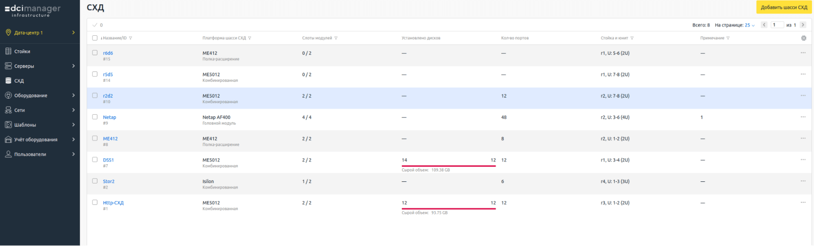
Task: Tick the checkbox for DSS1 row
Action: coord(95,160)
